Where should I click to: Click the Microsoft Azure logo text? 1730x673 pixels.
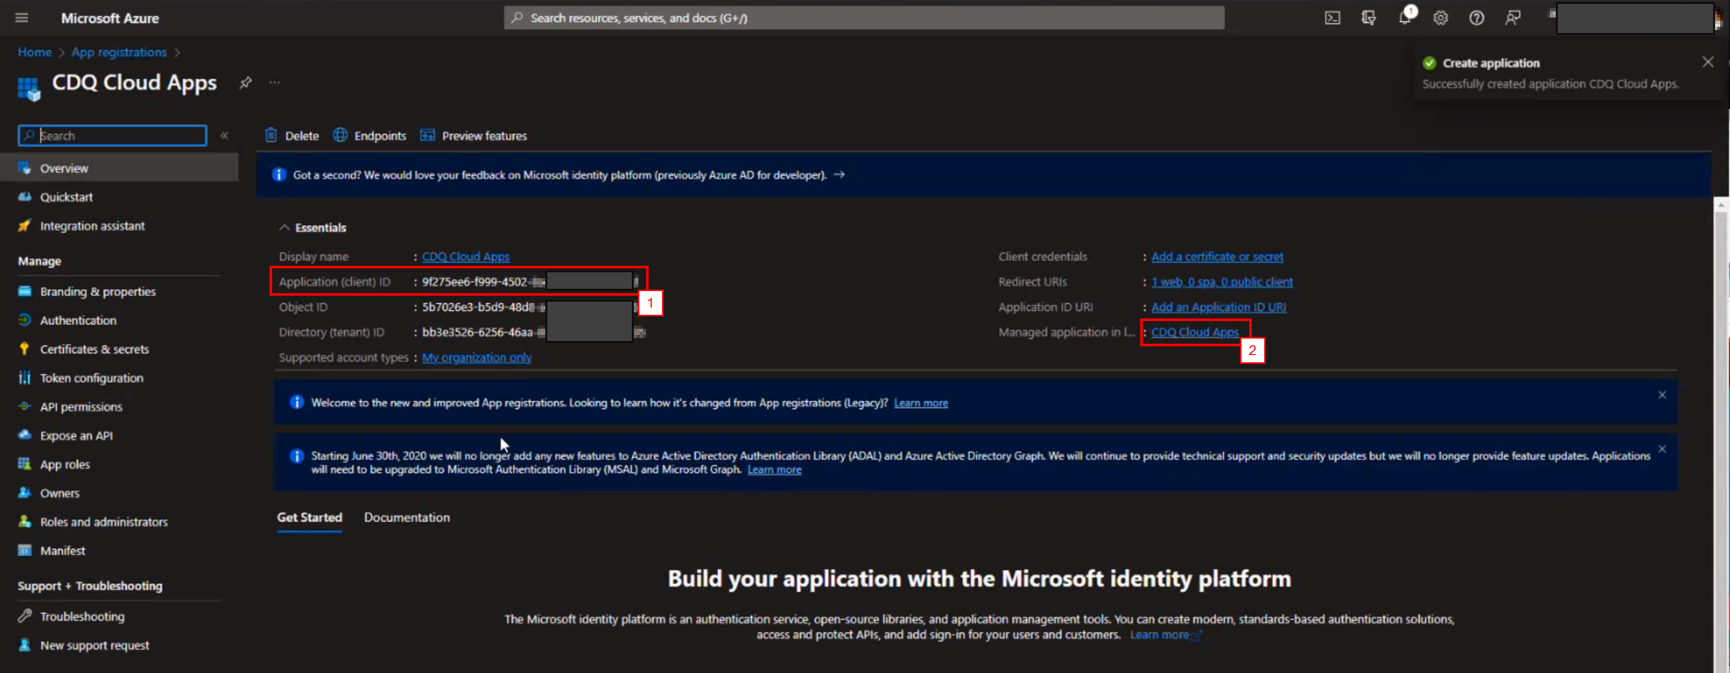click(110, 18)
